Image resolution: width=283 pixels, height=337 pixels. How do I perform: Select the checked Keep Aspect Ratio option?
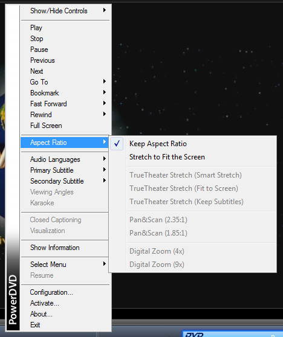pos(193,144)
